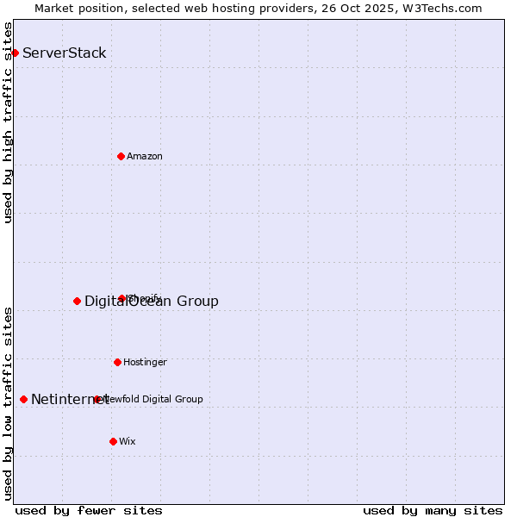Click the Netinternet red data point
The width and height of the screenshot is (517, 517).
tap(23, 399)
